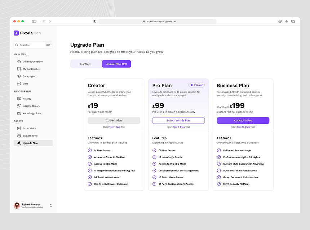Click Switch to this Plan button

[178, 121]
